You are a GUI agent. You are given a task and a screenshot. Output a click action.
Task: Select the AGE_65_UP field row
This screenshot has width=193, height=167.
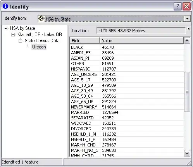click(127, 102)
